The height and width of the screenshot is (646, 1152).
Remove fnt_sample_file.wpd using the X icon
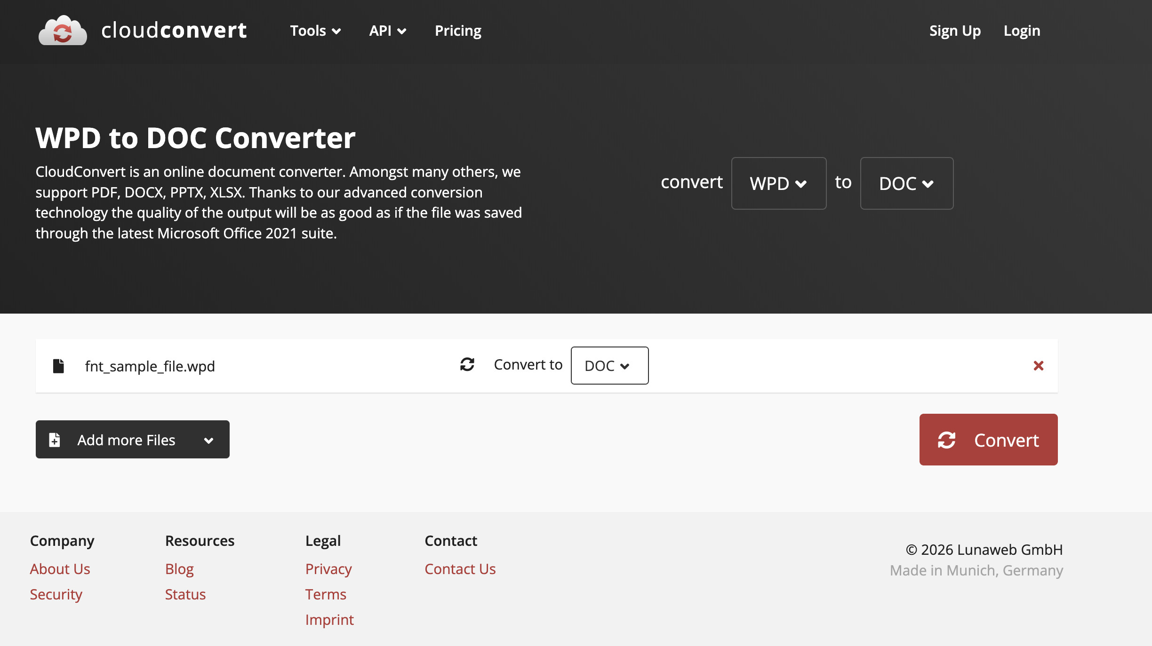[1039, 366]
